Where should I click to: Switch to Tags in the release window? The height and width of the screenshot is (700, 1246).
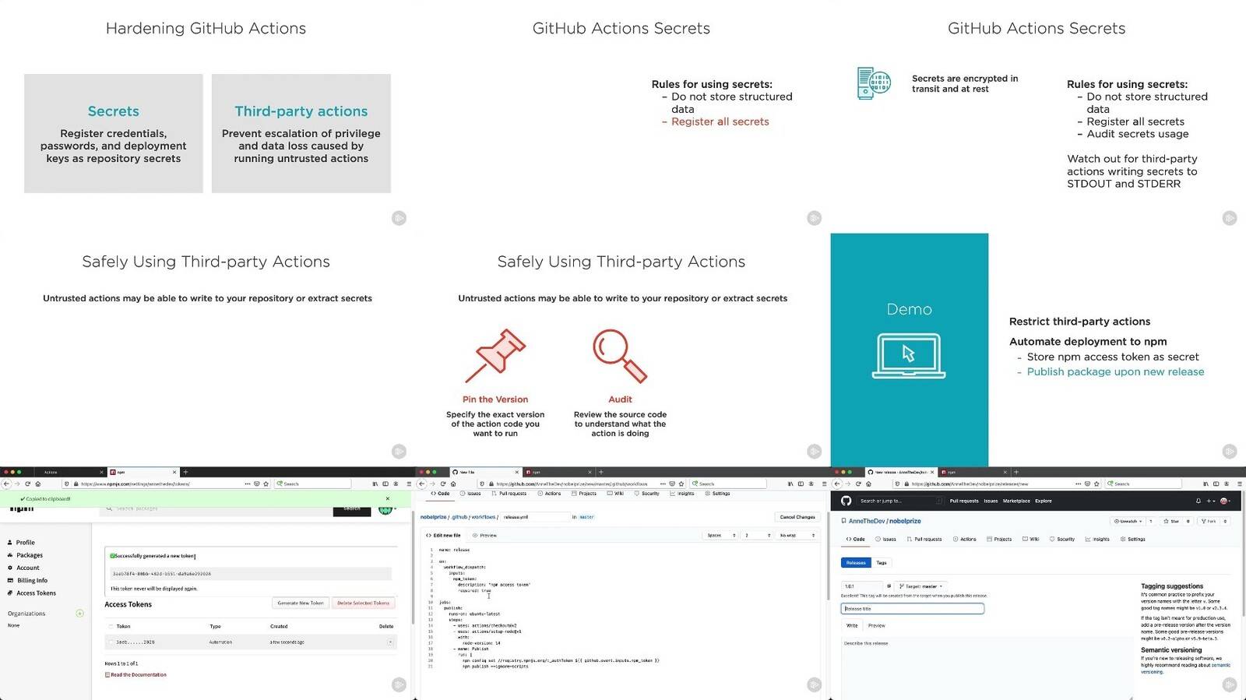(882, 562)
